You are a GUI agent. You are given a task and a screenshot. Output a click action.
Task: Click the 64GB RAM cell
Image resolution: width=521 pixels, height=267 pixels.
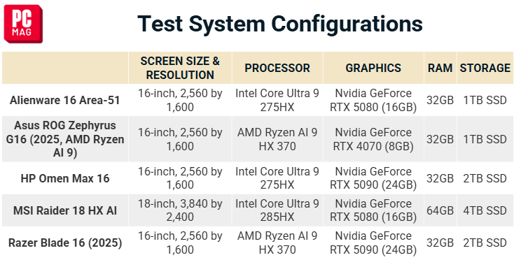[440, 210]
